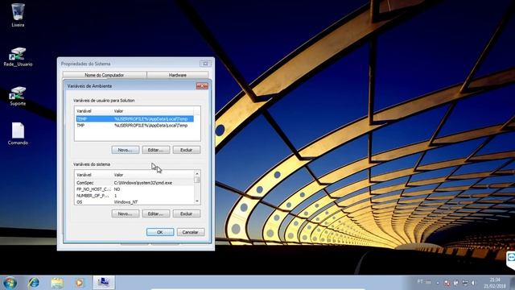Open Windows Explorer folder in taskbar
The image size is (515, 290).
(57, 283)
